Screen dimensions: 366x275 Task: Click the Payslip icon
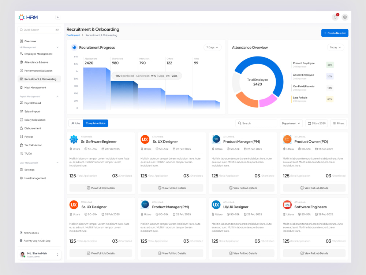click(21, 136)
